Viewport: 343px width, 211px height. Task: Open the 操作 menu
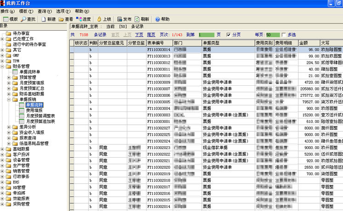(7, 11)
